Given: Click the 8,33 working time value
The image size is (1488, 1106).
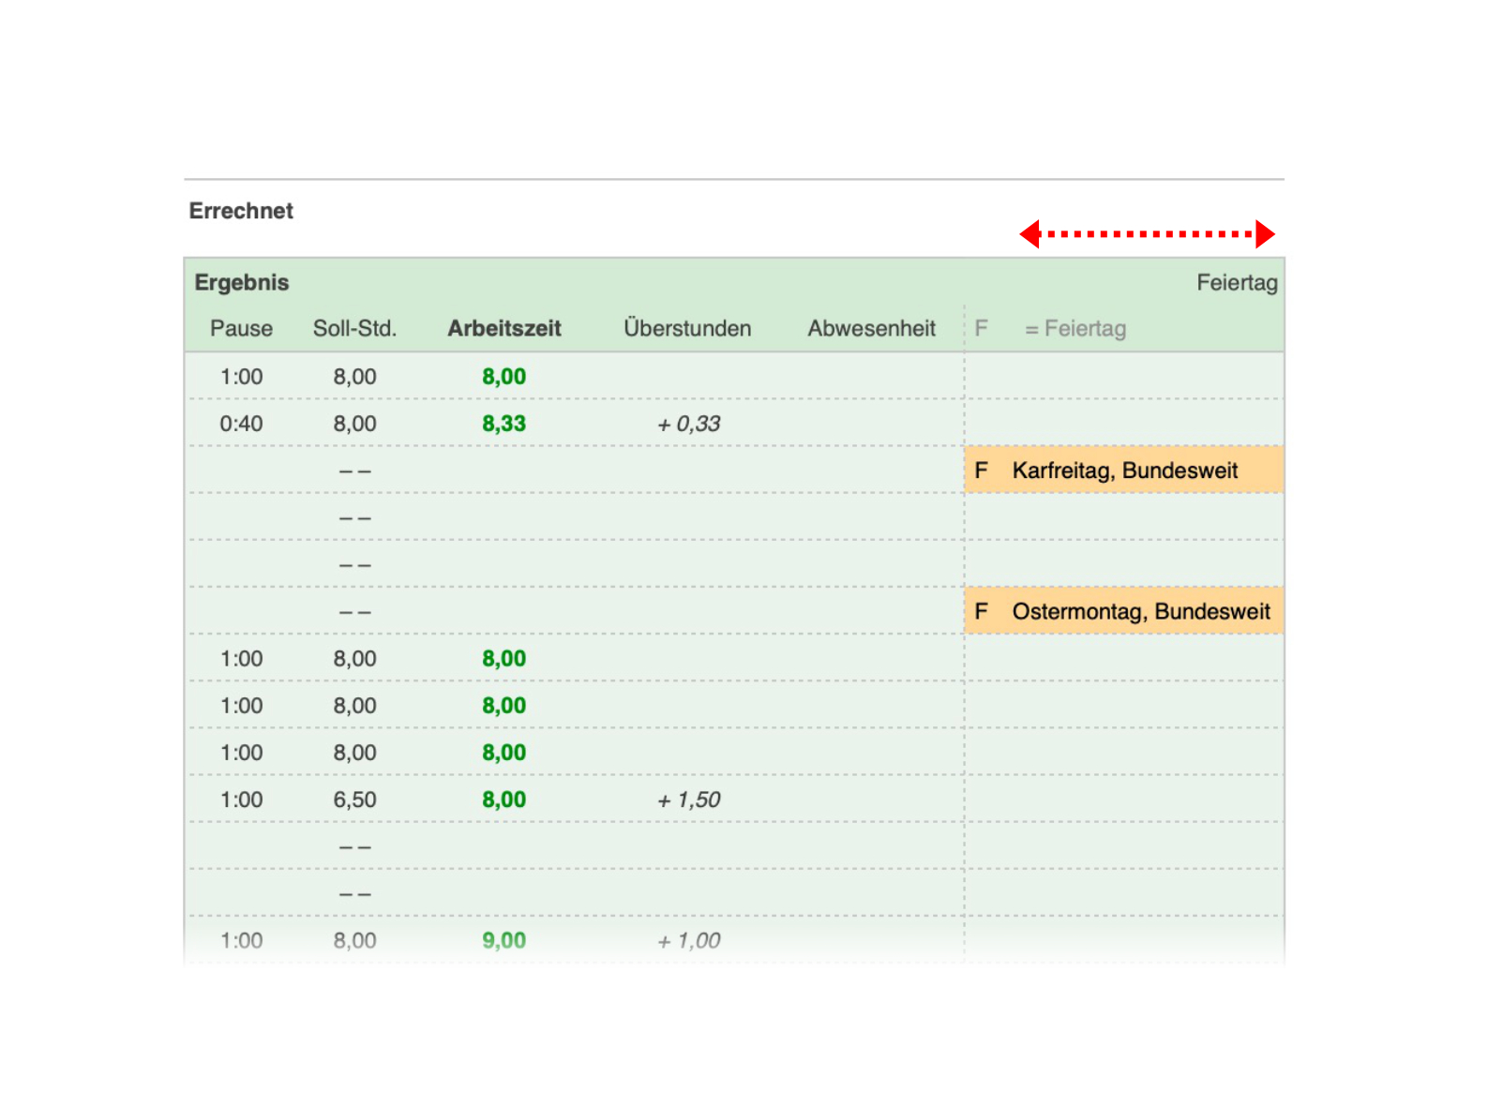Looking at the screenshot, I should [504, 424].
